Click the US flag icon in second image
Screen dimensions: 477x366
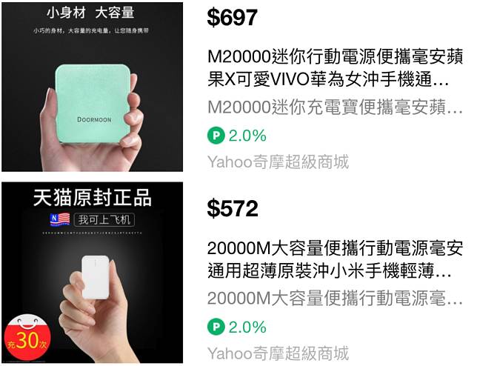(x=60, y=220)
